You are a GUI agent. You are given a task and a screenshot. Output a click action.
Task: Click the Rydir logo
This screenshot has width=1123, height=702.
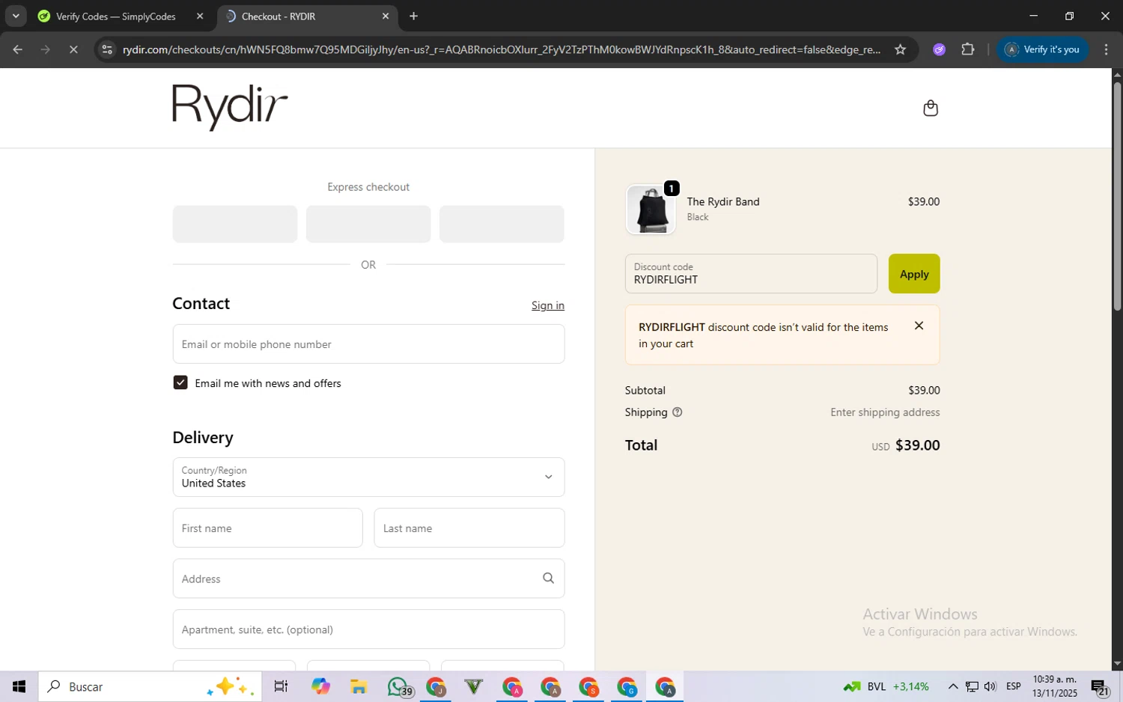tap(230, 108)
